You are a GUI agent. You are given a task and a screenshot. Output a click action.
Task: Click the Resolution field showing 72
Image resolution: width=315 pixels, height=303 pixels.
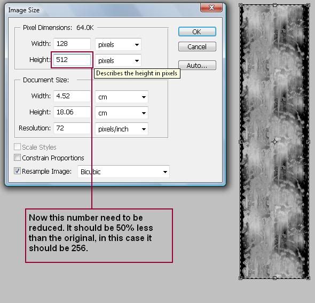pyautogui.click(x=72, y=128)
